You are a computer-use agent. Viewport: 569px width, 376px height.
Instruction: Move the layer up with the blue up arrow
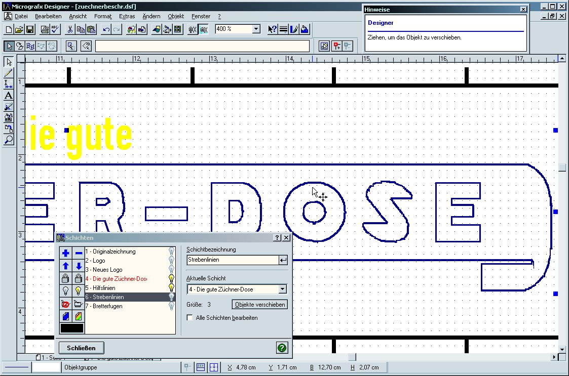pyautogui.click(x=65, y=266)
